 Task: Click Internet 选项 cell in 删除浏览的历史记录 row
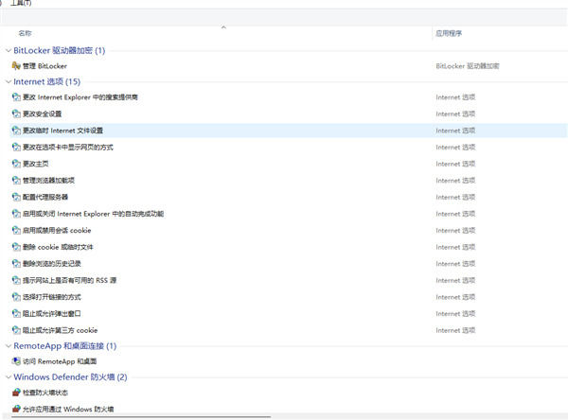coord(455,264)
